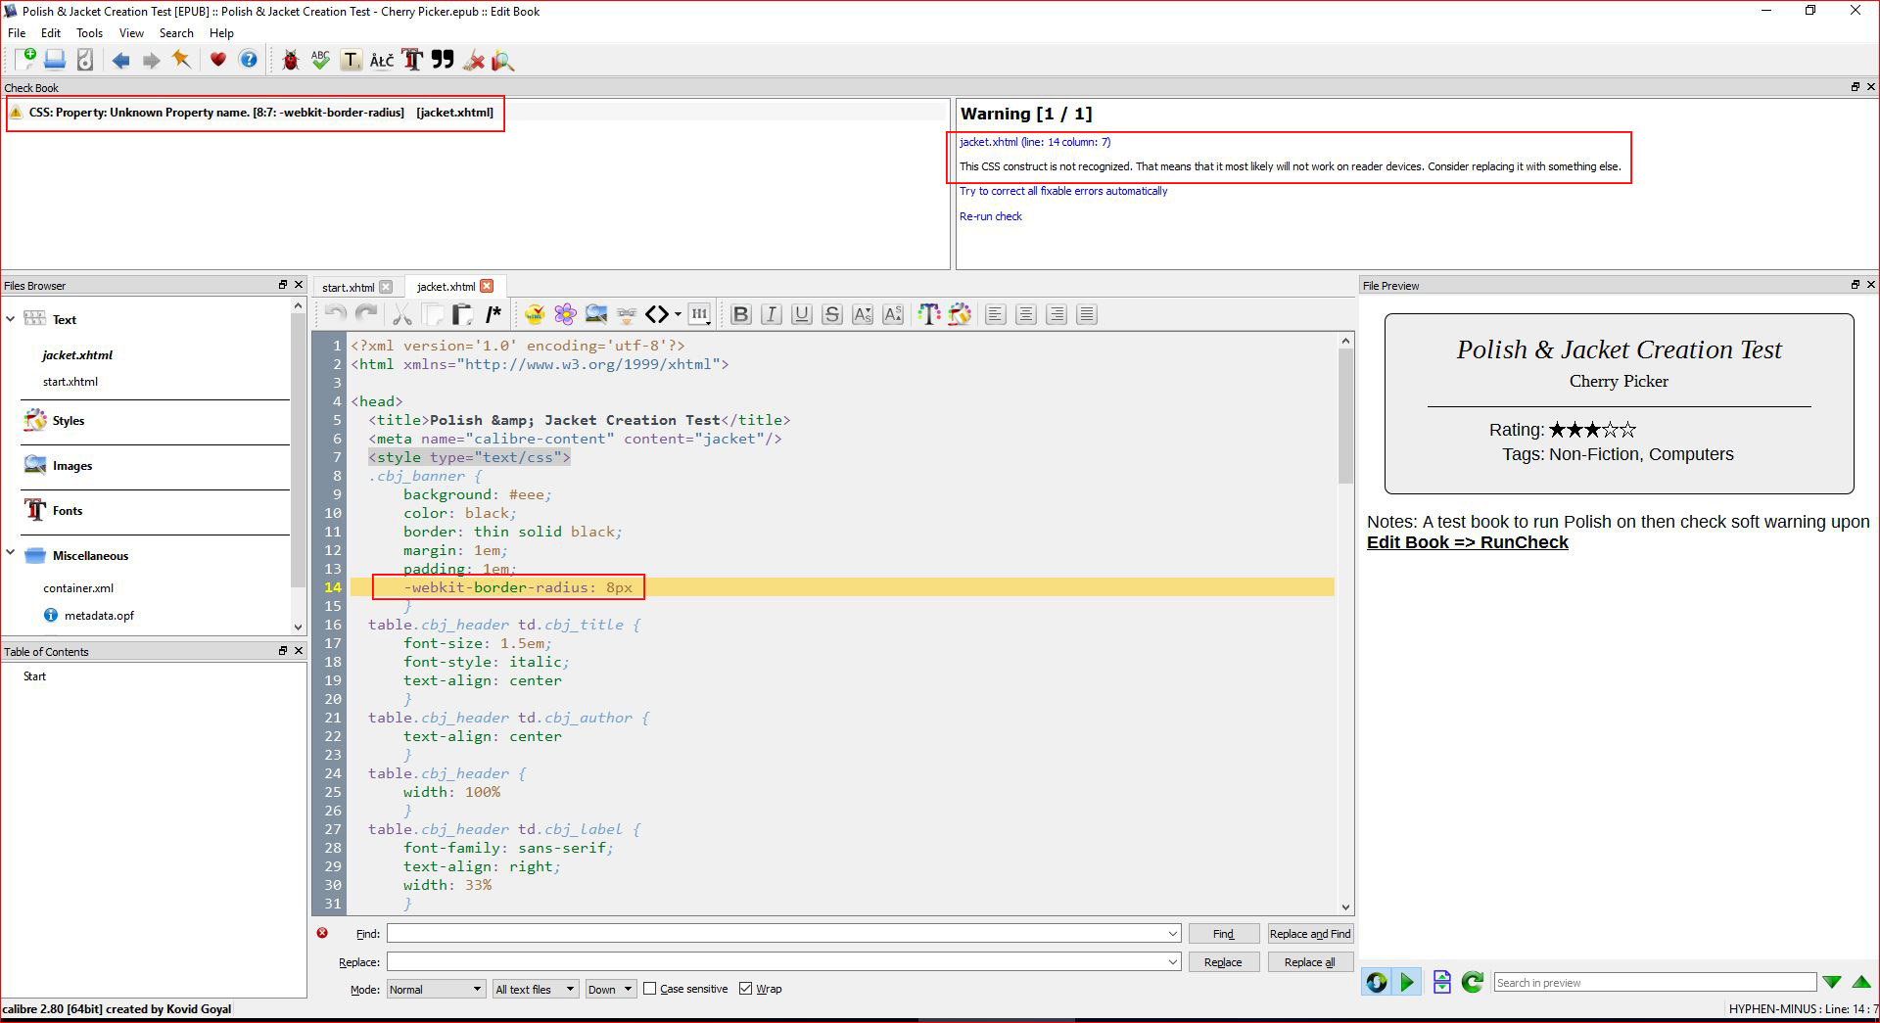This screenshot has height=1023, width=1880.
Task: Open the All text files scope dropdown
Action: [536, 989]
